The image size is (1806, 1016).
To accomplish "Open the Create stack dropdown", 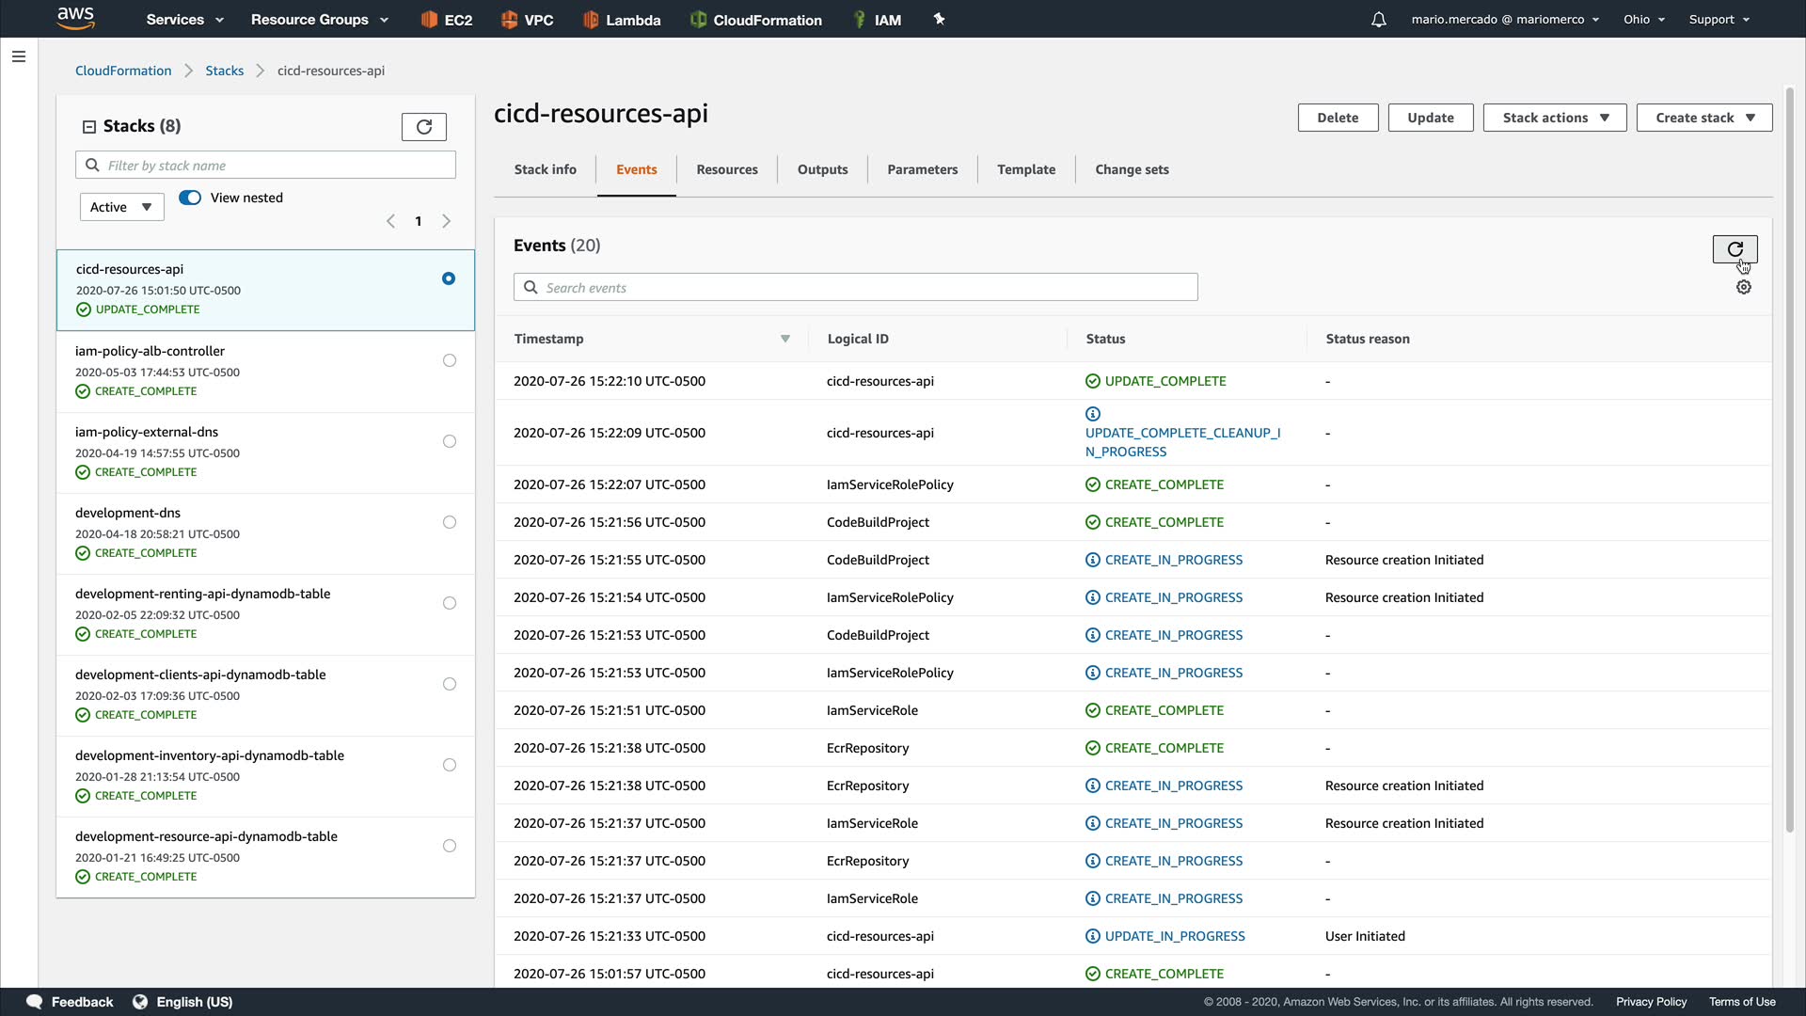I will [x=1703, y=118].
